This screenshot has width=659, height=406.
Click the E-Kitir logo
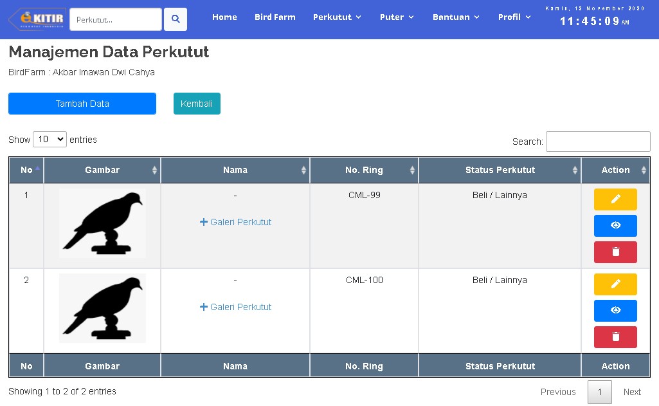pyautogui.click(x=37, y=19)
